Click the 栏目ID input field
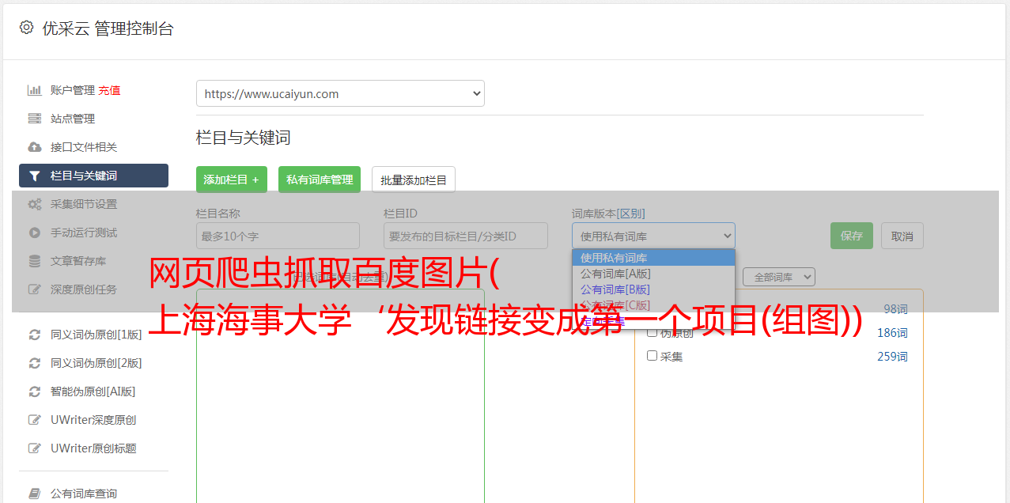This screenshot has width=1010, height=503. point(466,236)
